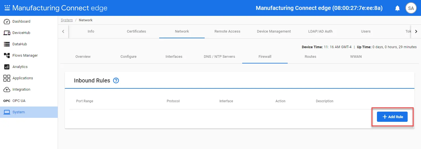Viewport: 421px width, 149px height.
Task: Open OPC UA from the sidebar
Action: (29, 101)
